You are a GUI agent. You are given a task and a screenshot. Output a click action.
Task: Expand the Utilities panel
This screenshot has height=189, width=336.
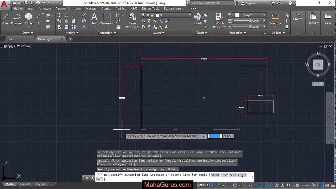[278, 33]
